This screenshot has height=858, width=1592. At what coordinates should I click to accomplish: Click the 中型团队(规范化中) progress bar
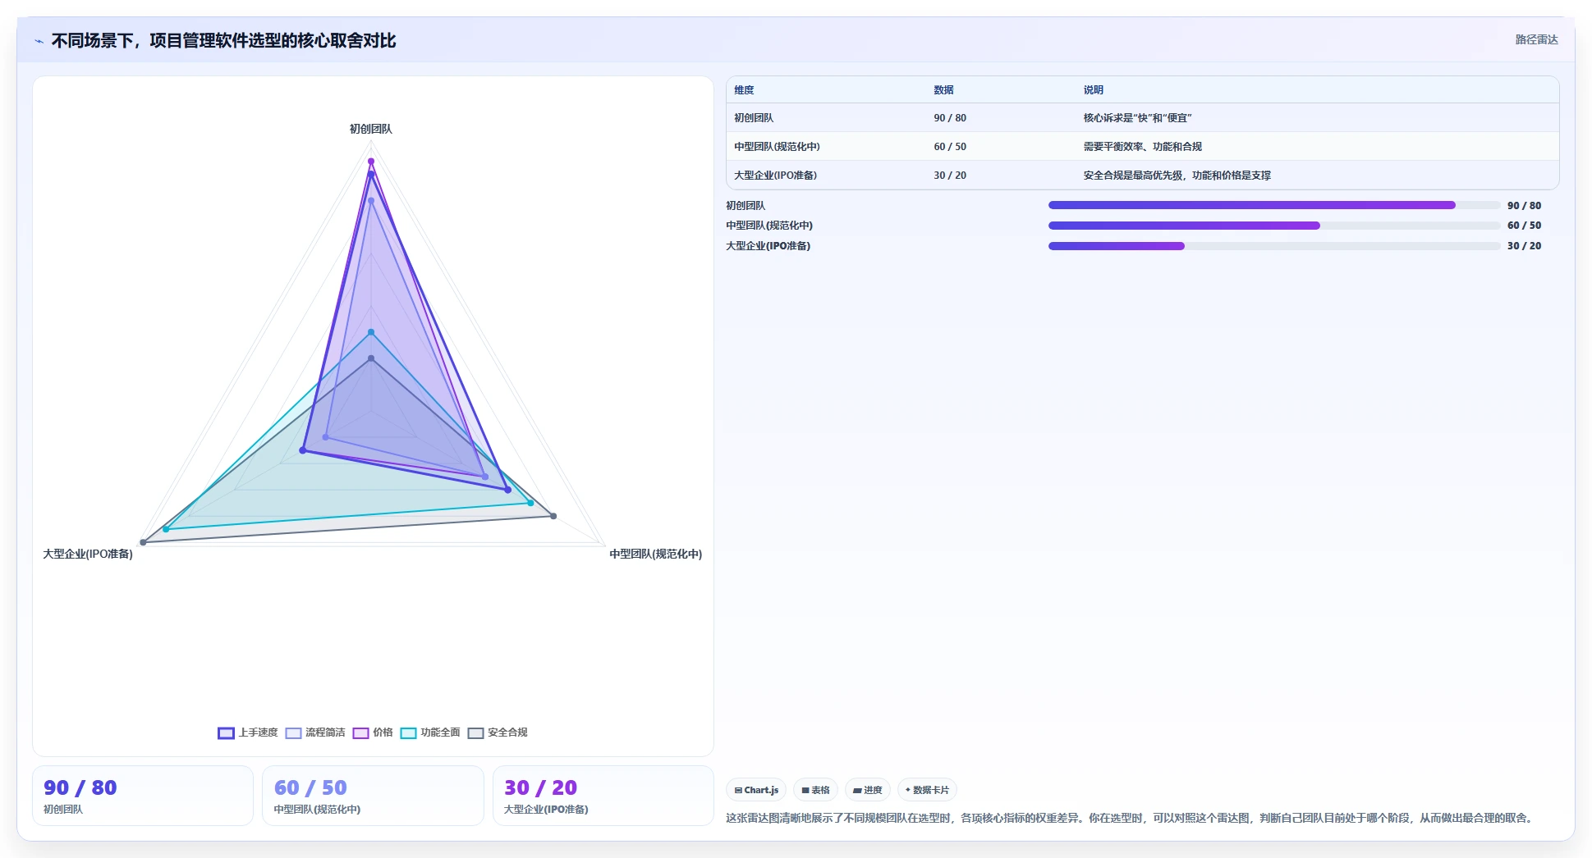pyautogui.click(x=1274, y=226)
